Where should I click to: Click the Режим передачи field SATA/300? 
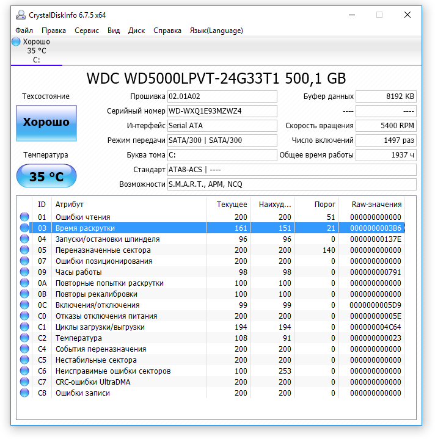pos(222,140)
